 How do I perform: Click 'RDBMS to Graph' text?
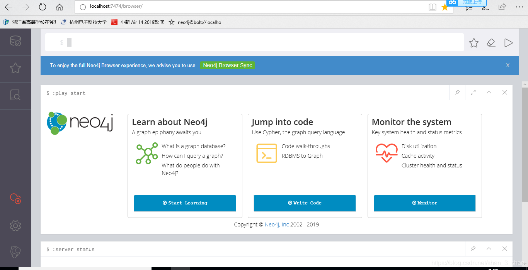(302, 156)
